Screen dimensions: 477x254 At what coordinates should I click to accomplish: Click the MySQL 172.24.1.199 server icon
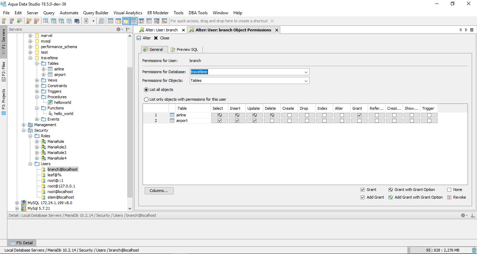point(24,203)
